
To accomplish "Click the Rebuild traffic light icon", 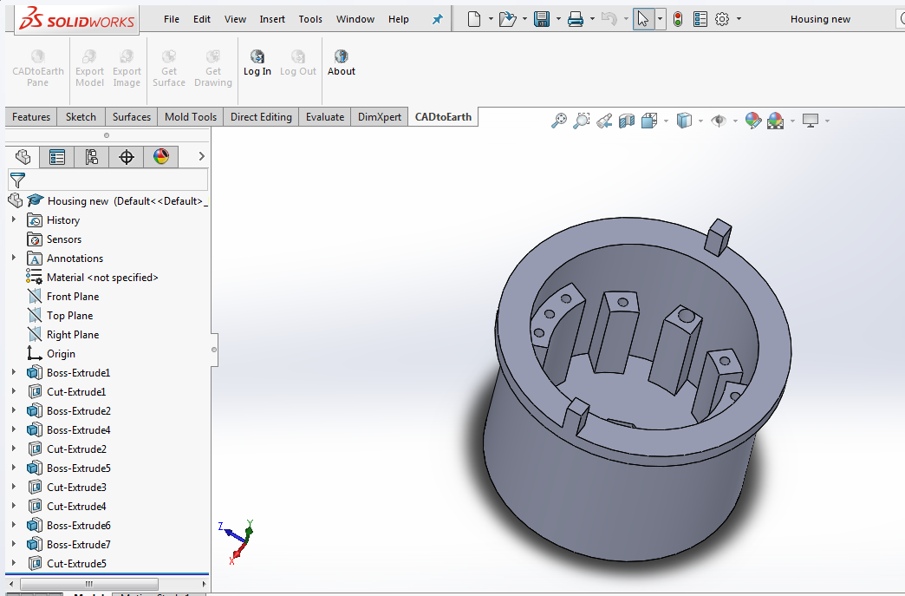I will pos(678,19).
